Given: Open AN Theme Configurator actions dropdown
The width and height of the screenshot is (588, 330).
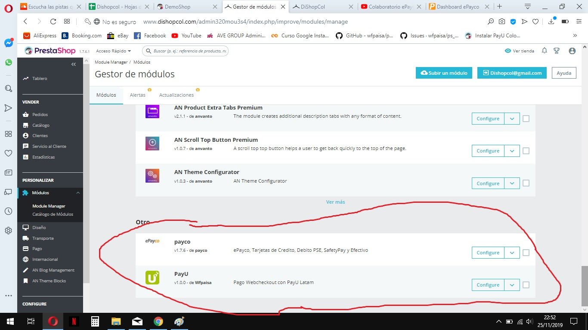Looking at the screenshot, I should (512, 183).
